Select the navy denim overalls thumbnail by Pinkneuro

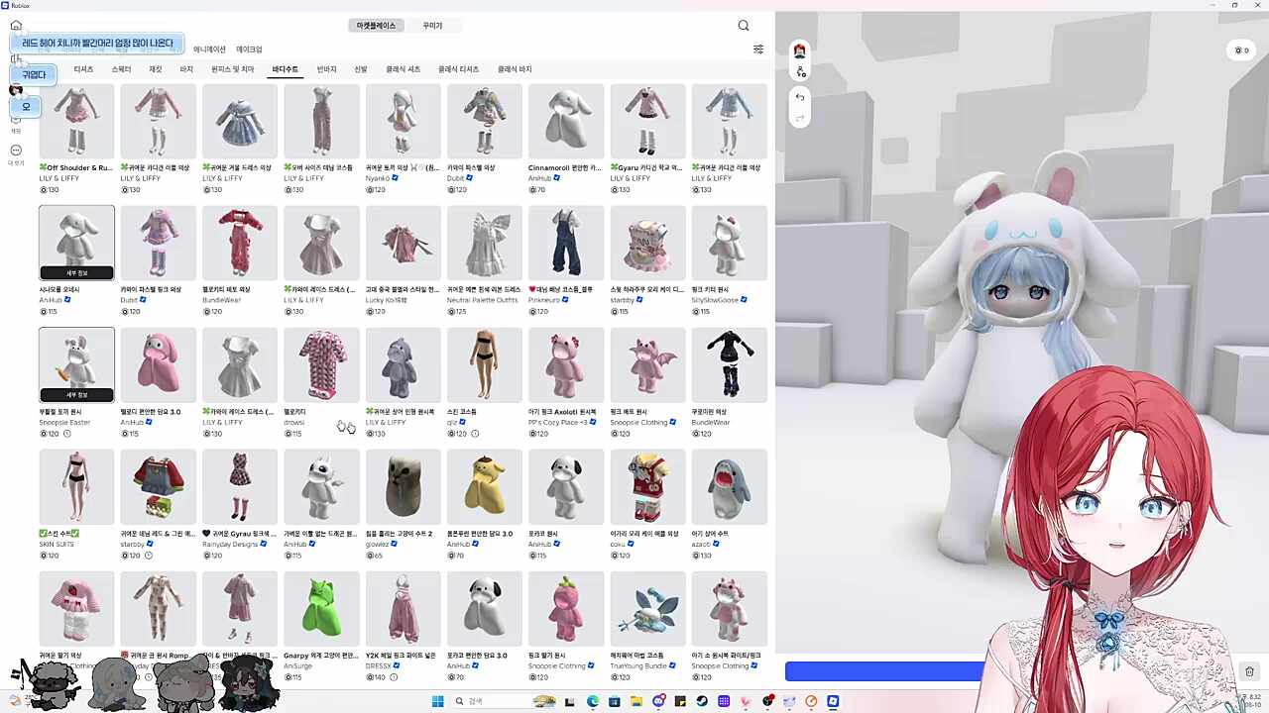pyautogui.click(x=566, y=243)
